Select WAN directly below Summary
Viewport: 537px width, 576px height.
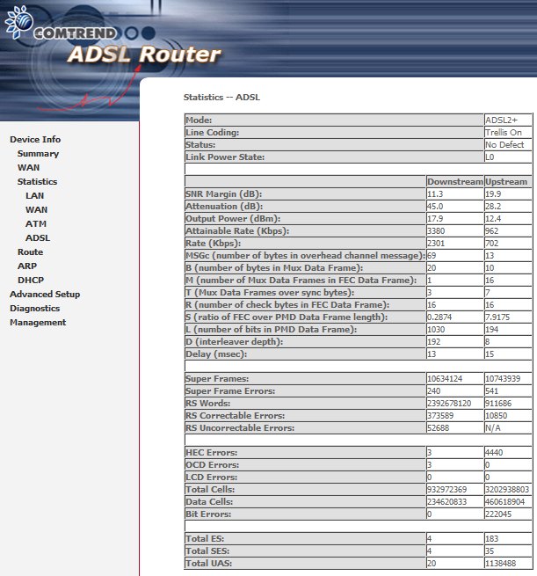point(28,168)
